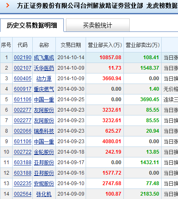
Task: Open 中国一重 link dated 2014-09-23
Action: tap(44, 141)
